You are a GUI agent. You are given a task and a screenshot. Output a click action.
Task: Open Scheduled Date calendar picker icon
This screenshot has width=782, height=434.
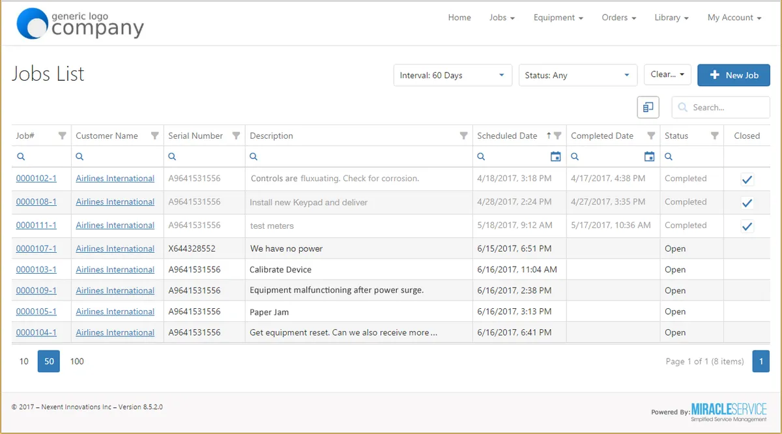[555, 156]
